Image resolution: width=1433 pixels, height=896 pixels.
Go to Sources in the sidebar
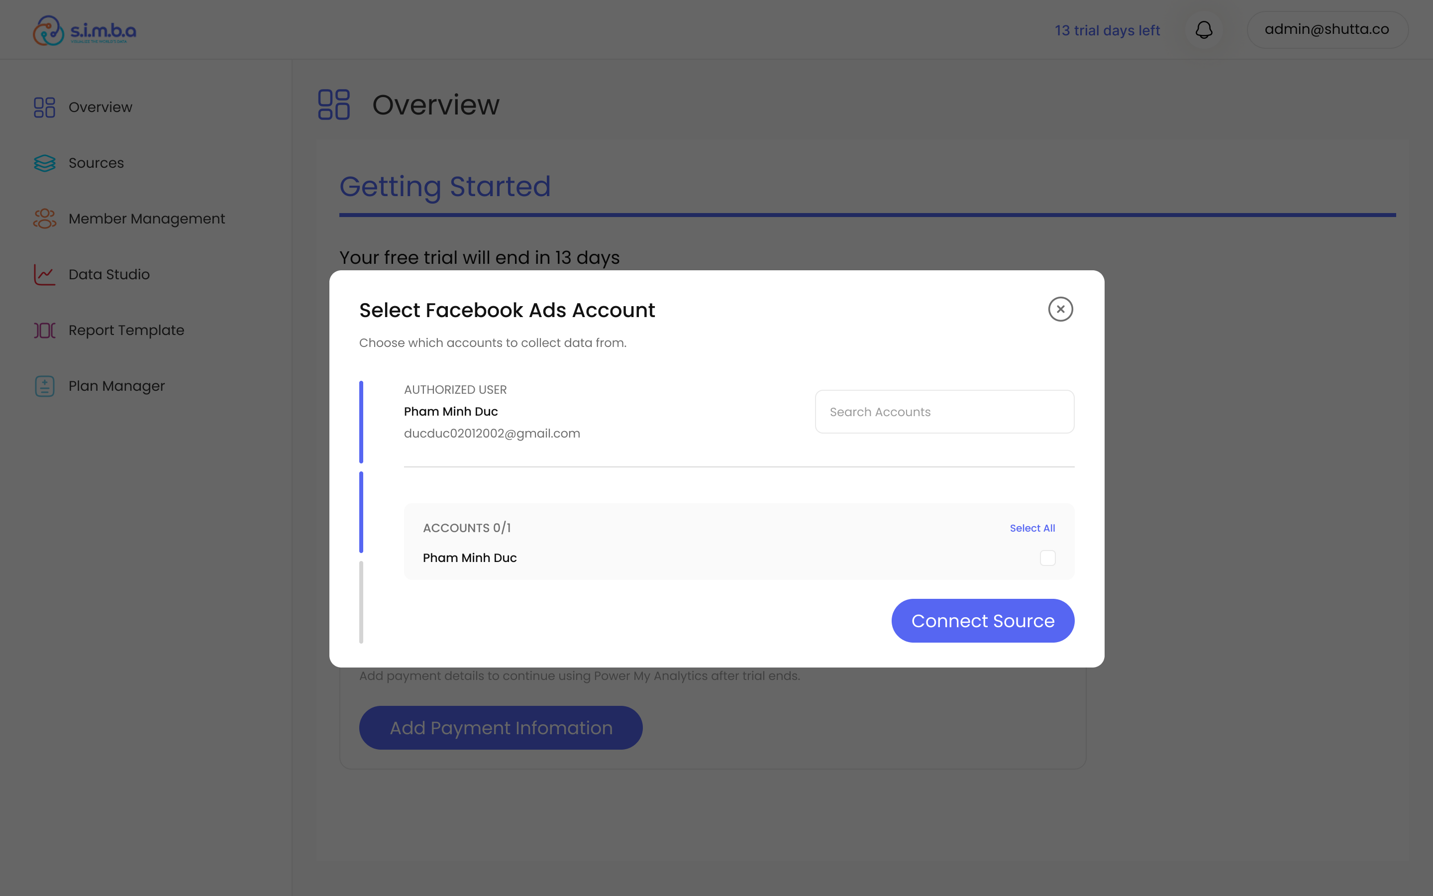click(97, 163)
